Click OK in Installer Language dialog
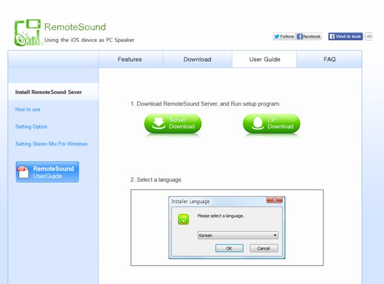Image resolution: width=384 pixels, height=284 pixels. click(x=229, y=248)
